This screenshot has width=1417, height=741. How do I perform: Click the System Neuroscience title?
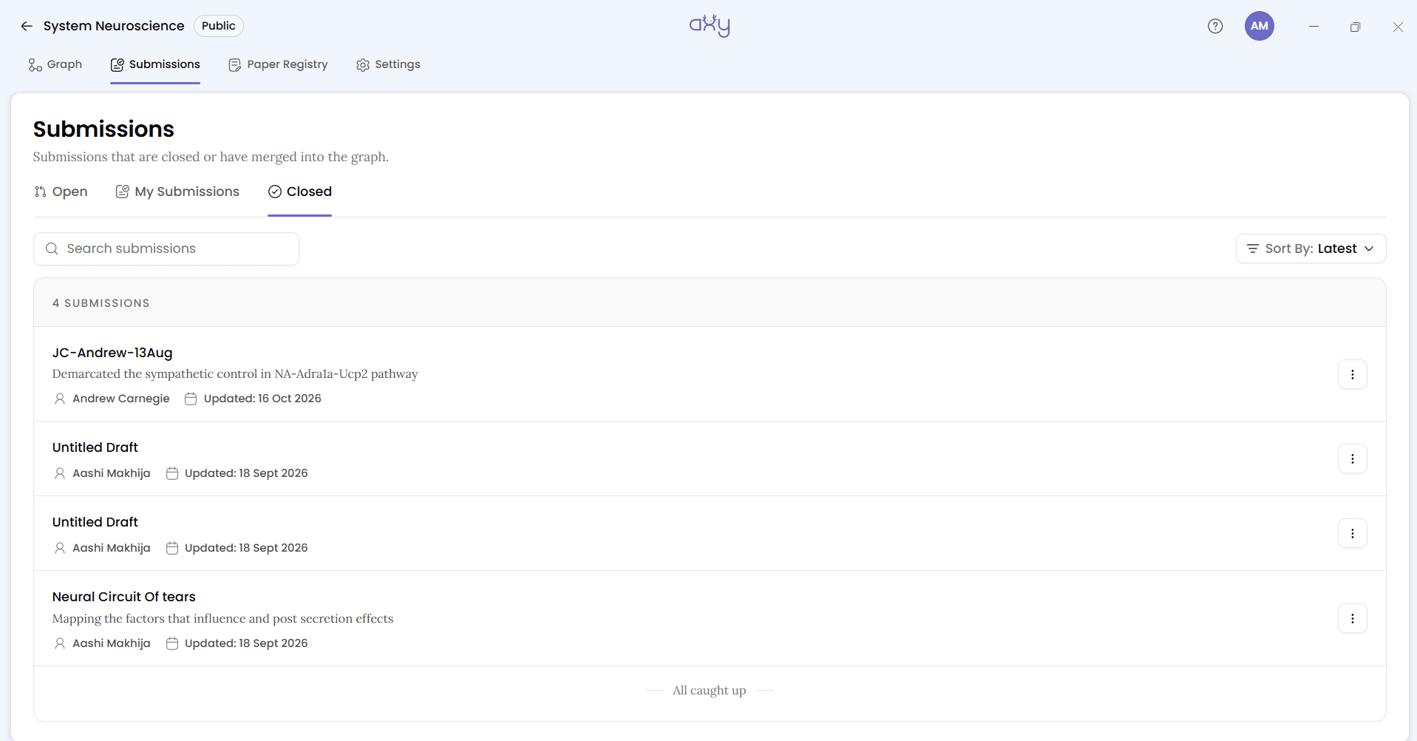(114, 26)
